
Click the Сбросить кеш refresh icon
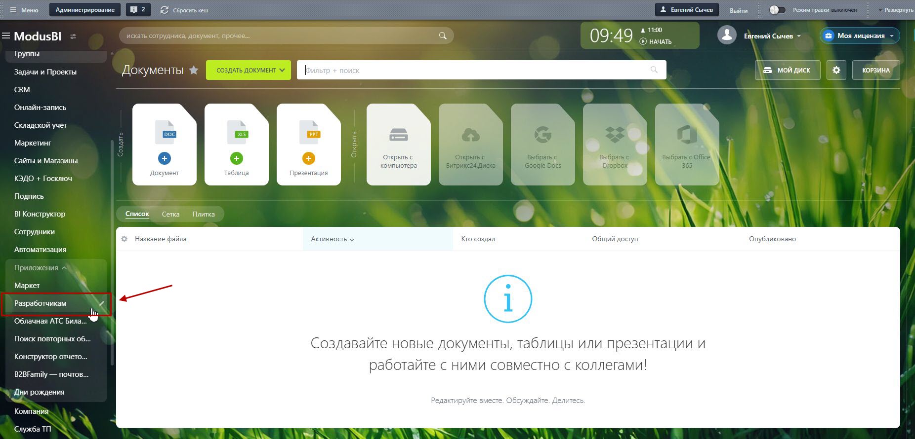pos(165,10)
